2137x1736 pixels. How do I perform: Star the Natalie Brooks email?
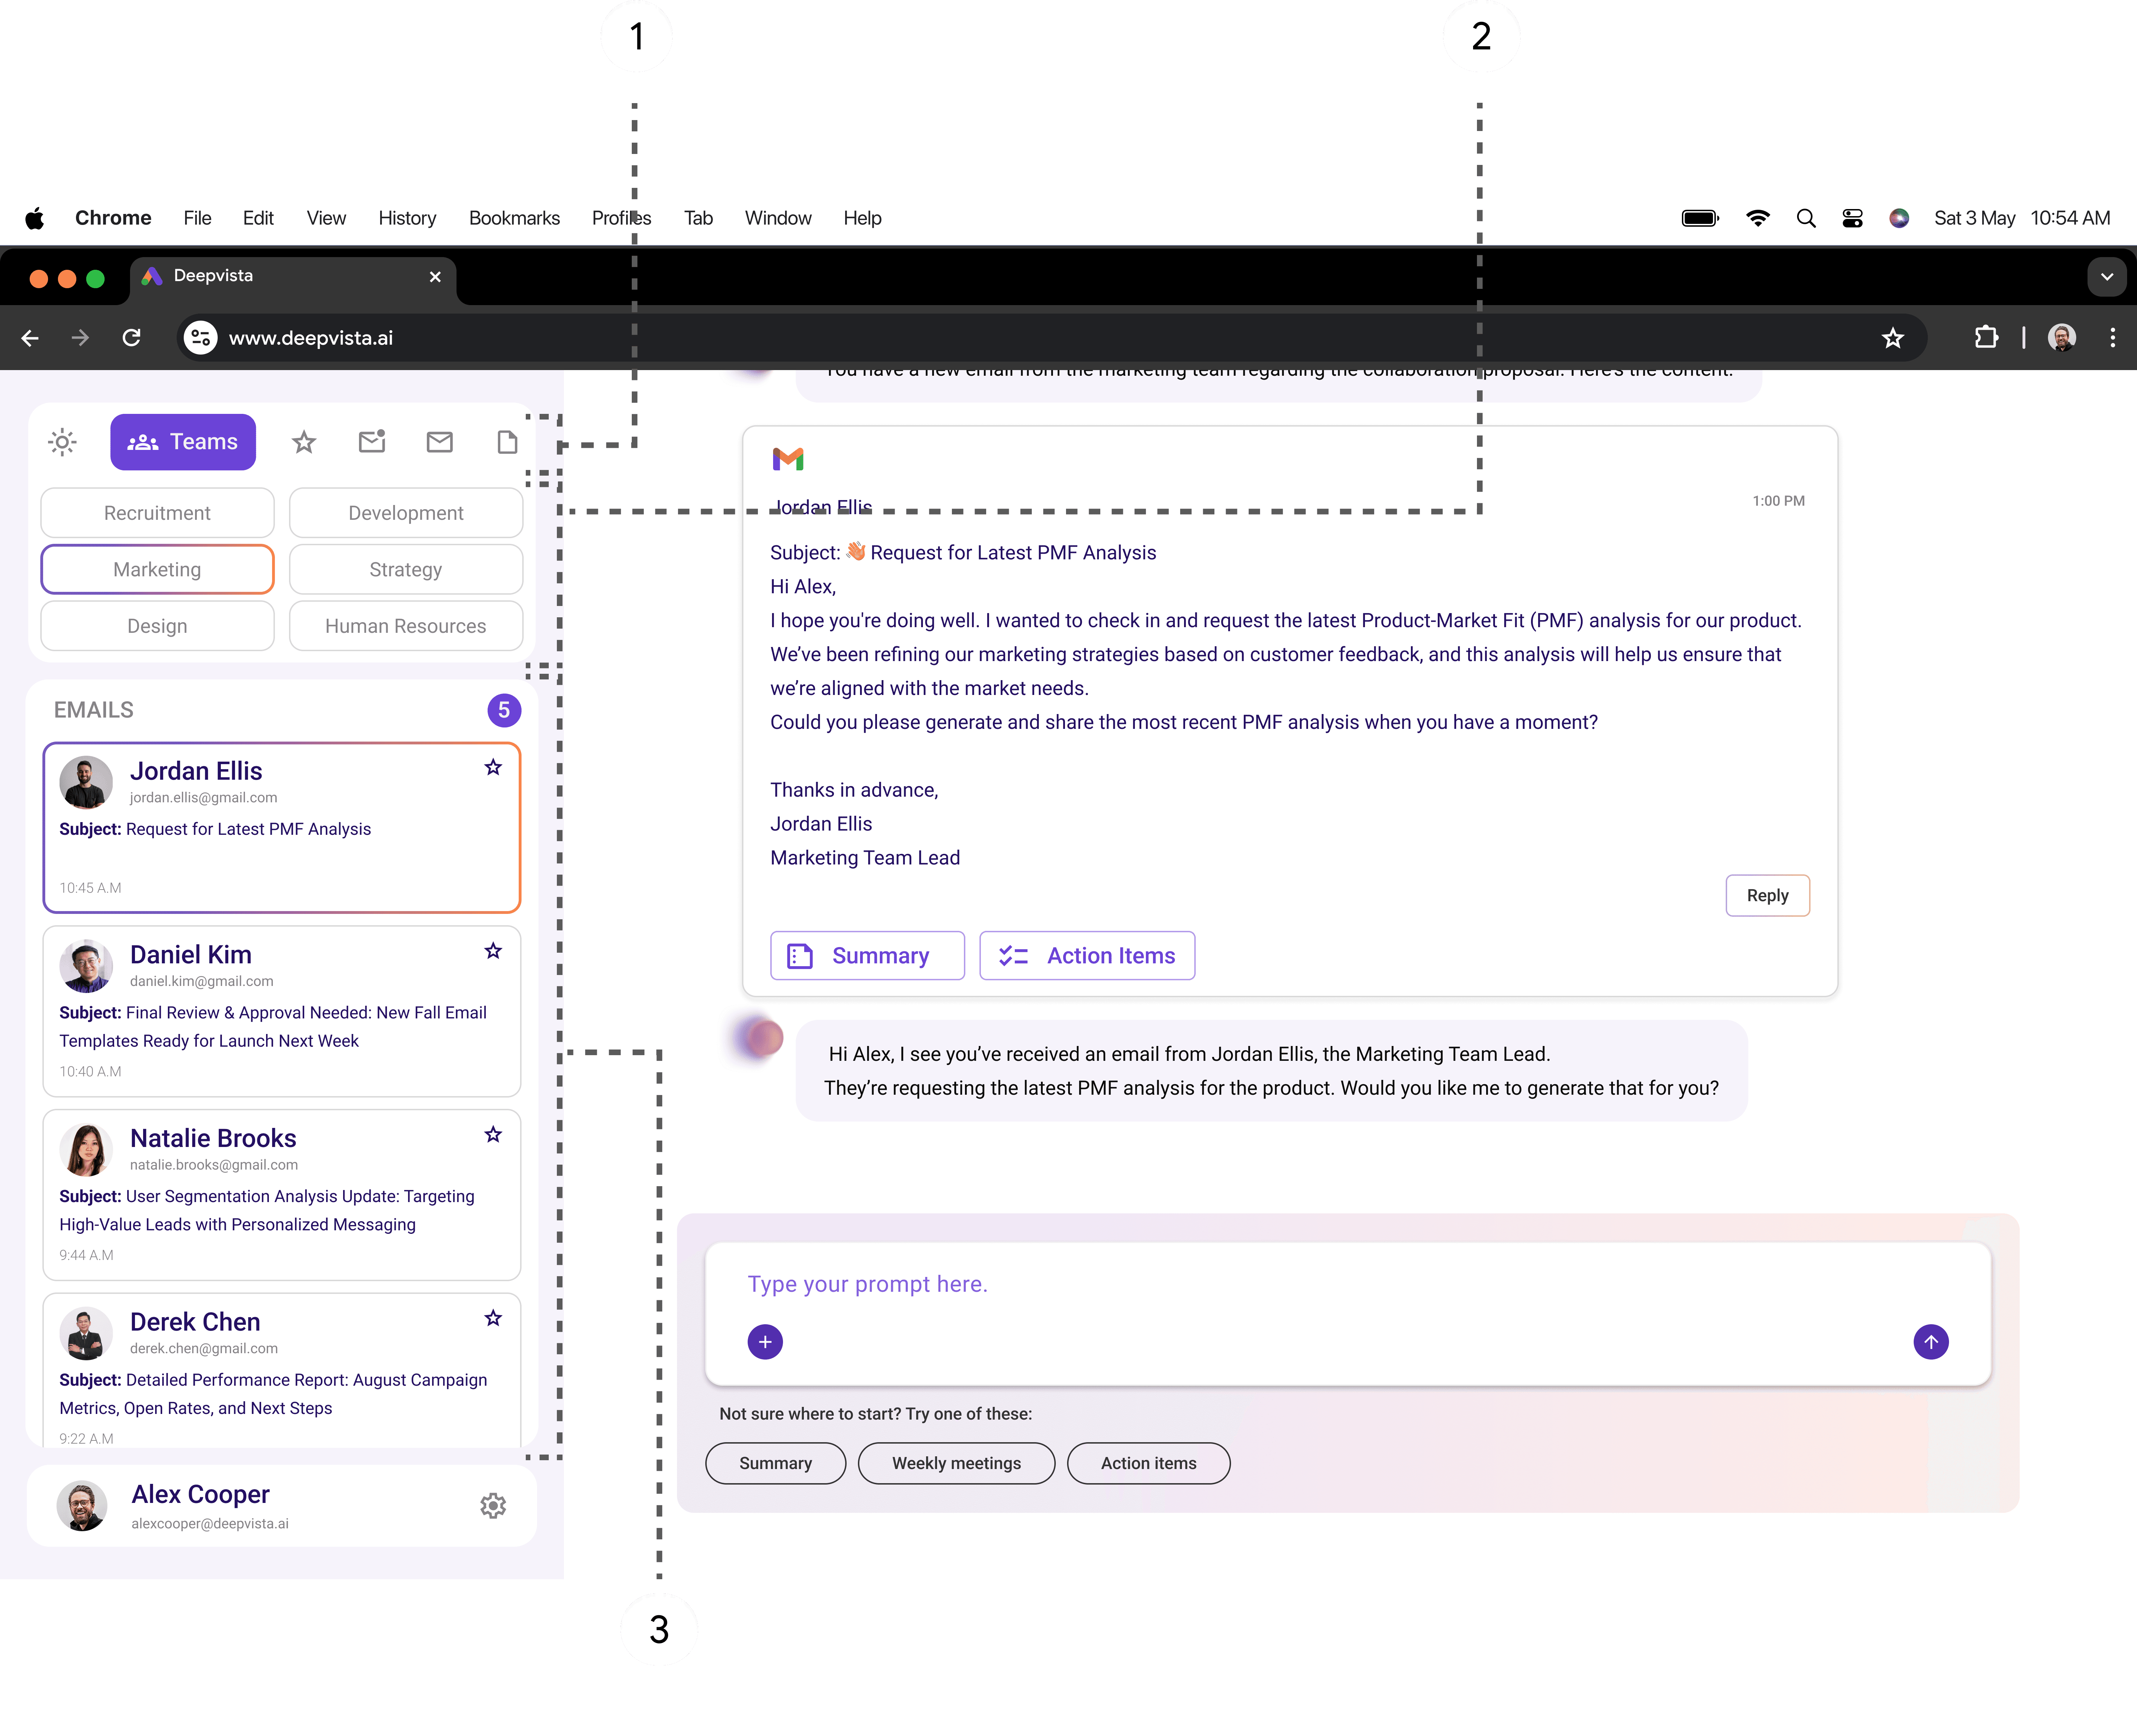pos(493,1134)
